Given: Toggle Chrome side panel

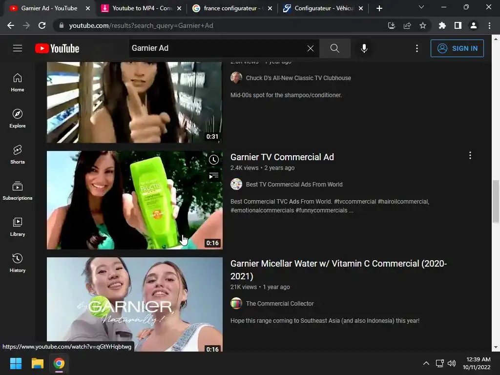Looking at the screenshot, I should click(458, 25).
